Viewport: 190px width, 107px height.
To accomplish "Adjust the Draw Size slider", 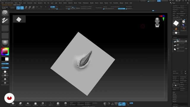I will click(x=71, y=8).
